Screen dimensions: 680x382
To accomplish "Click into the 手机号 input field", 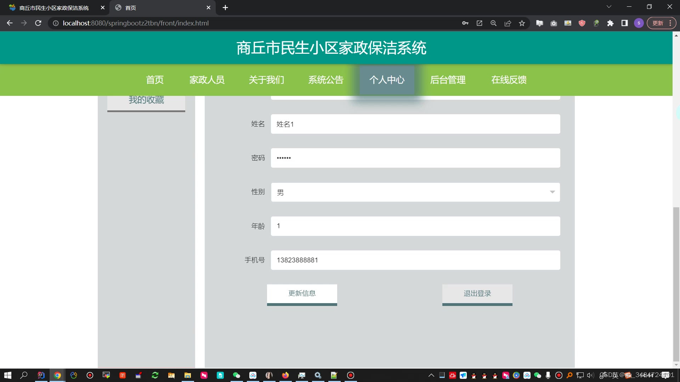I will (415, 260).
